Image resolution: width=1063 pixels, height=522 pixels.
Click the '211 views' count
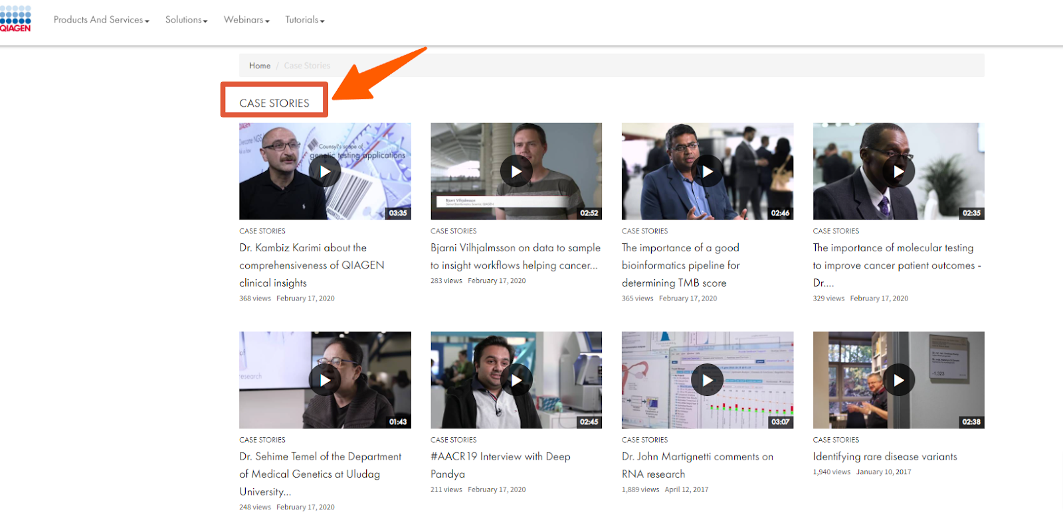(x=446, y=489)
